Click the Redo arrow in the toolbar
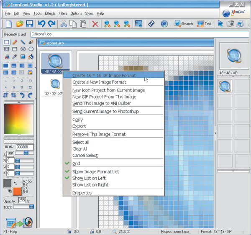The height and width of the screenshot is (235, 251). click(52, 24)
